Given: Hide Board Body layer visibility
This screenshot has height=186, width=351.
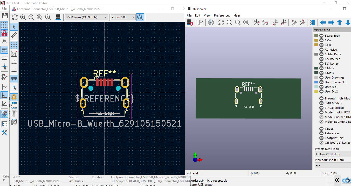Looking at the screenshot, I should 321,36.
